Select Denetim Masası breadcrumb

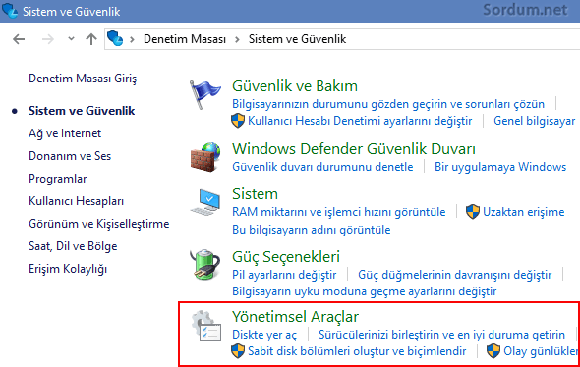[185, 39]
